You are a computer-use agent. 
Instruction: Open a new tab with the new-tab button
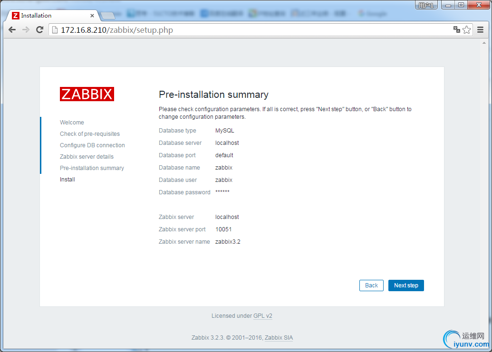[107, 15]
